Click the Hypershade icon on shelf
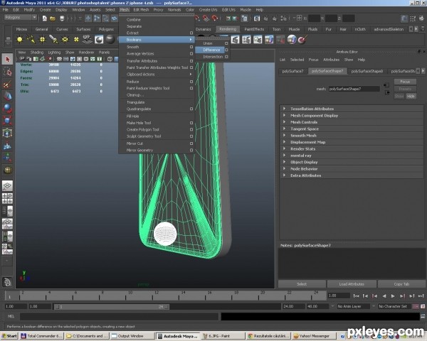The width and height of the screenshot is (427, 341). click(x=292, y=40)
